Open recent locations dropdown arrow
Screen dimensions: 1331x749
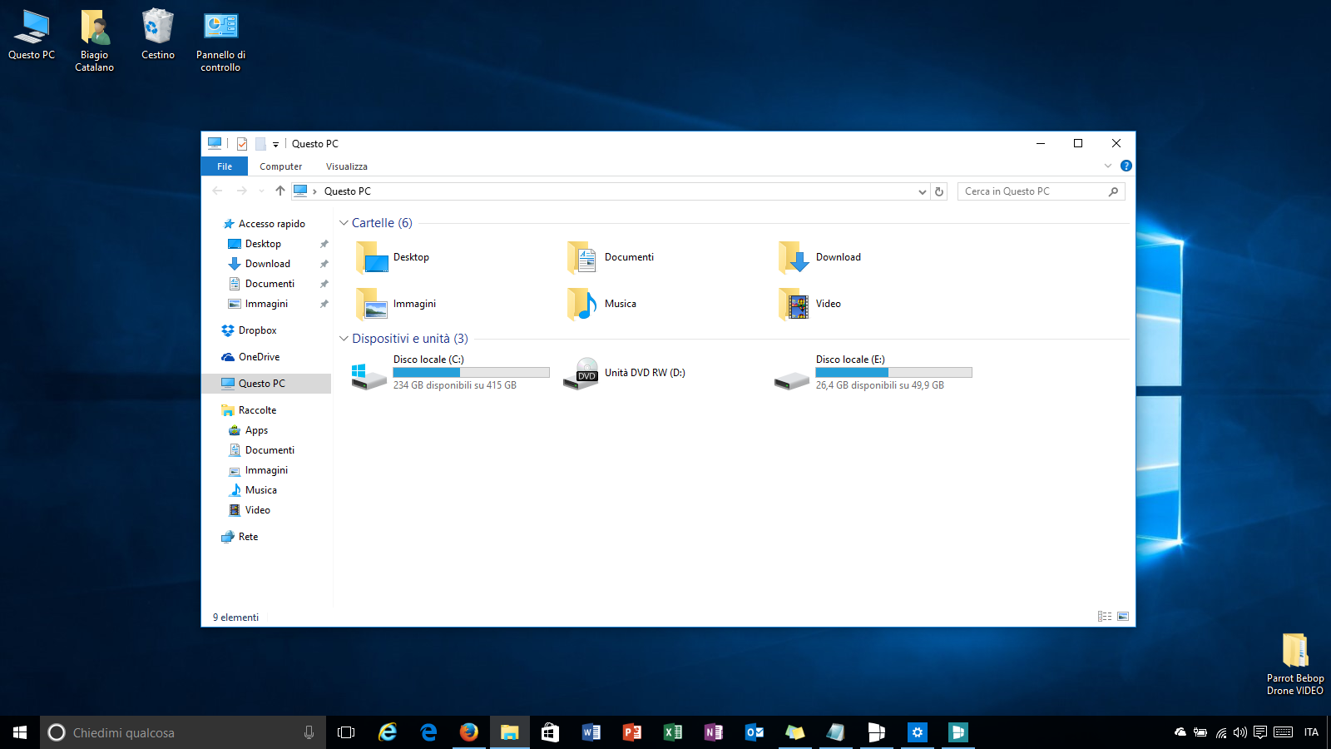[x=261, y=191]
